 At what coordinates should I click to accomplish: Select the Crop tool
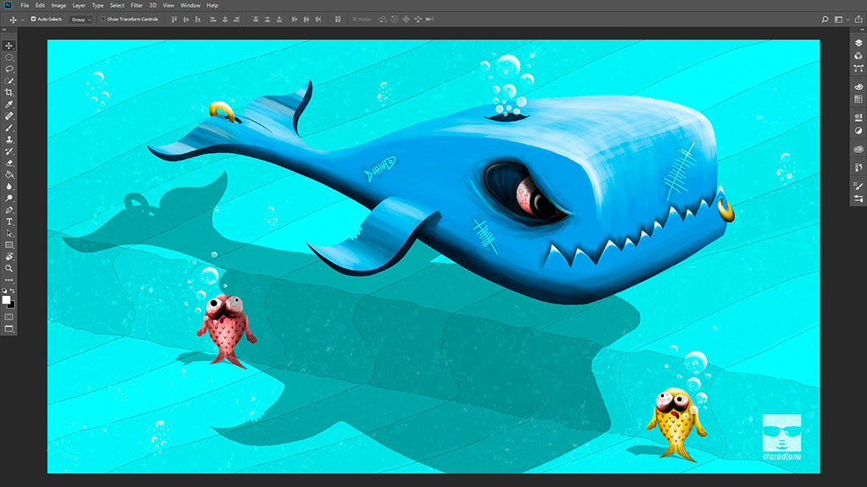click(8, 93)
